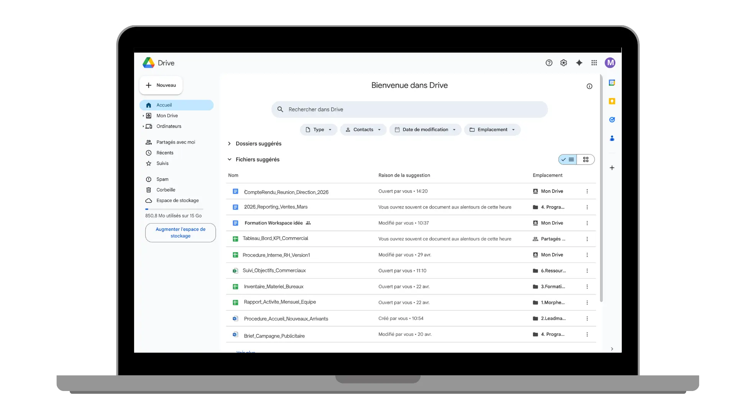Switch to grid view layout
This screenshot has width=736, height=414.
pyautogui.click(x=586, y=159)
